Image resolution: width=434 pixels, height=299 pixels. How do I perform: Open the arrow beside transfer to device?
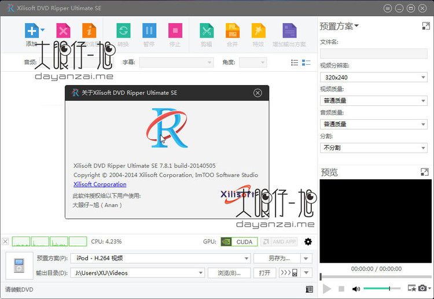[306, 273]
